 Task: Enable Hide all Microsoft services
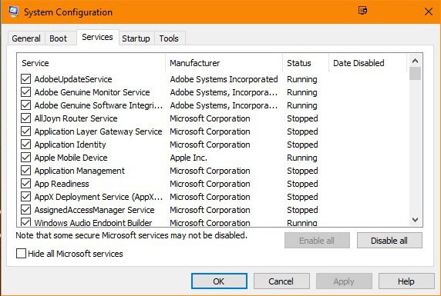tap(21, 254)
